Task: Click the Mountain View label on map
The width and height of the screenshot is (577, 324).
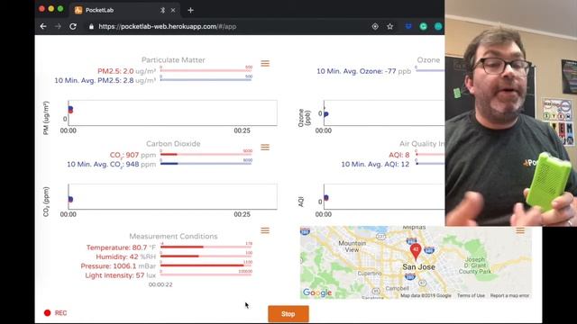Action: [352, 246]
